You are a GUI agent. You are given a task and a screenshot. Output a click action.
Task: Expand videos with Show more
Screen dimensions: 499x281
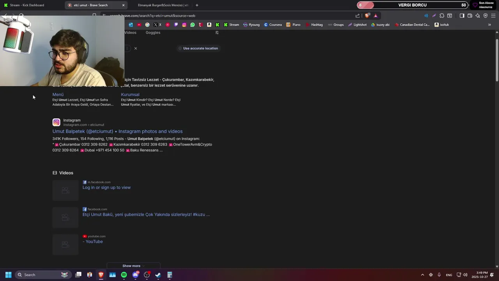(133, 266)
